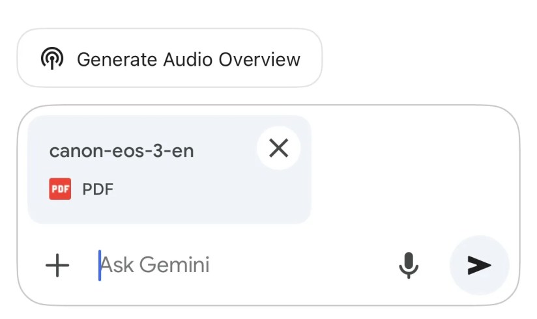Activate the microphone voice input
The width and height of the screenshot is (537, 319).
(409, 265)
